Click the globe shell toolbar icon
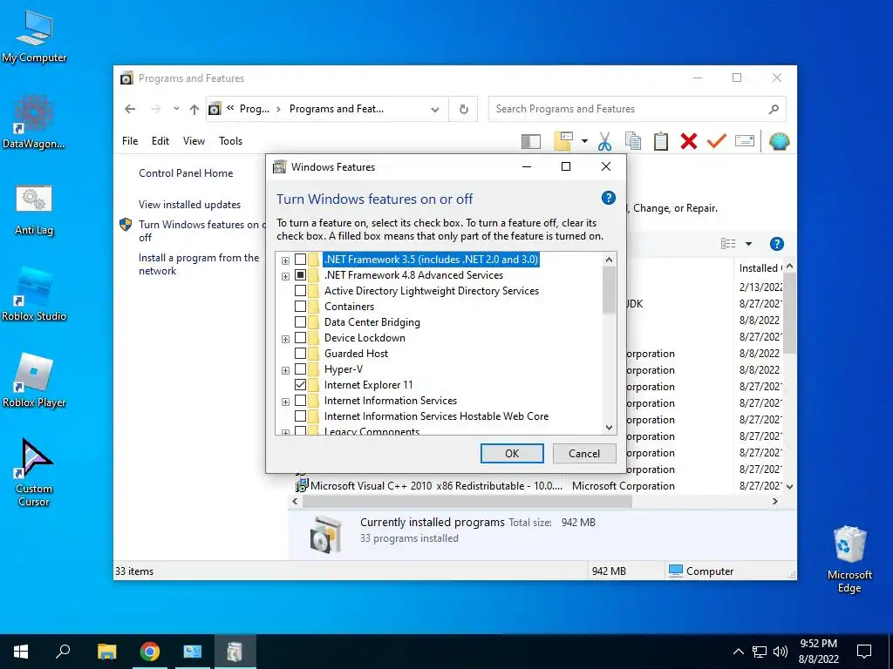The width and height of the screenshot is (893, 669). click(x=779, y=141)
